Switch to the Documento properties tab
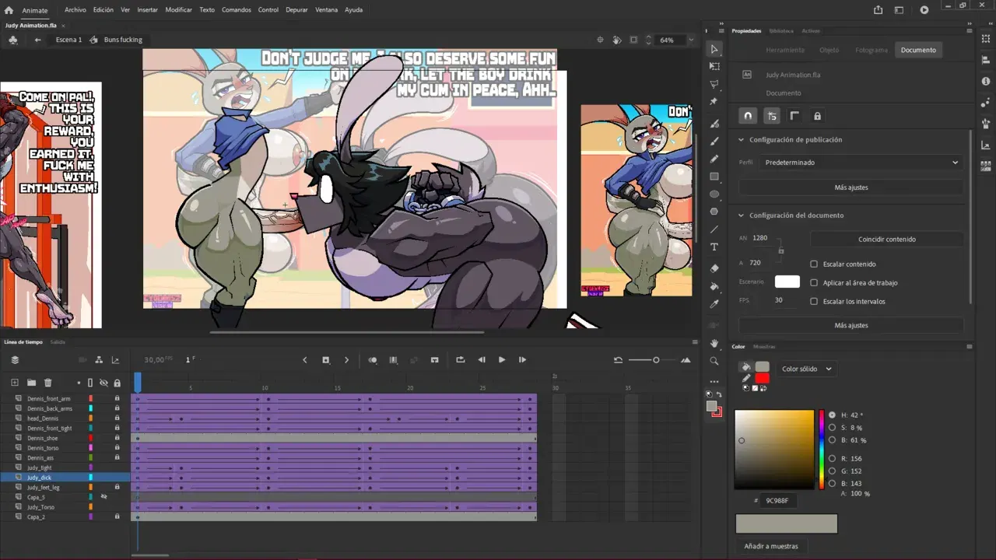This screenshot has height=560, width=996. (918, 50)
